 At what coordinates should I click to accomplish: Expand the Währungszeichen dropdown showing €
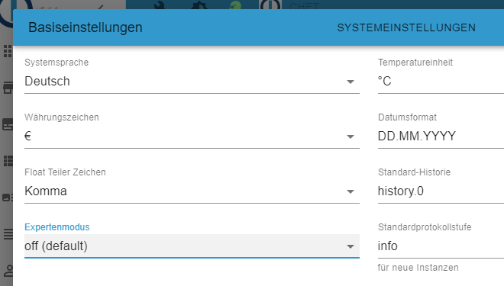pos(192,137)
